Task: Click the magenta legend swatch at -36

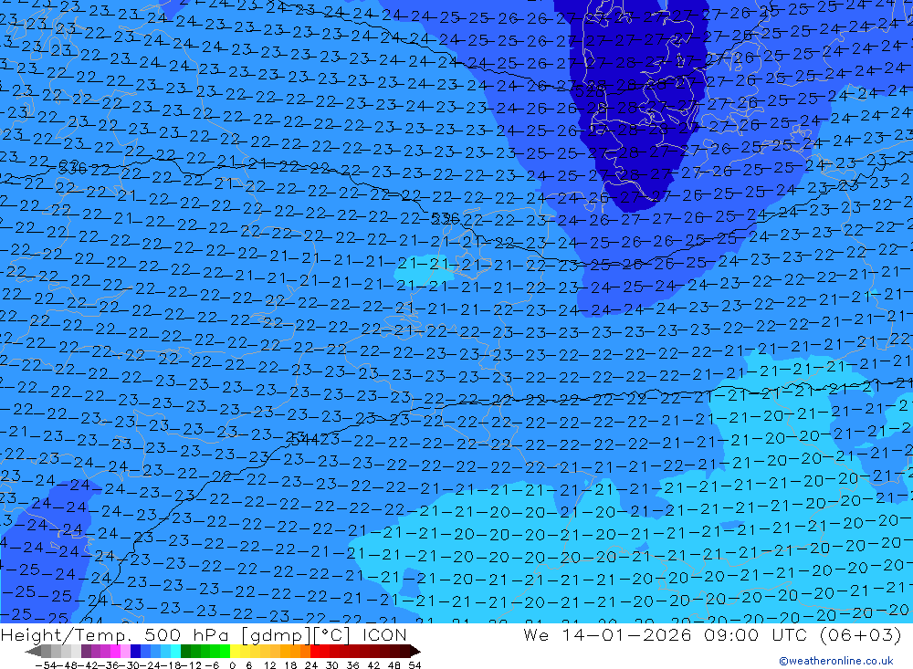Action: [116, 651]
